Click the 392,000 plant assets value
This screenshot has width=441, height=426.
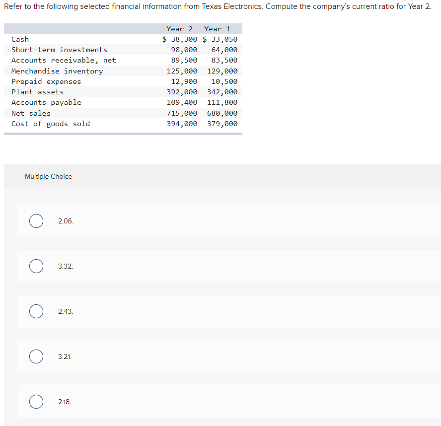tap(182, 92)
